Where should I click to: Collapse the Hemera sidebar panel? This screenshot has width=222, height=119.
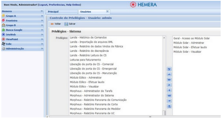pyautogui.click(x=42, y=12)
